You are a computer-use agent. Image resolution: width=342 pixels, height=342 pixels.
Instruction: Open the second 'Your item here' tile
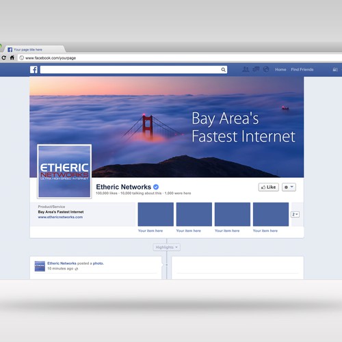coord(194,214)
